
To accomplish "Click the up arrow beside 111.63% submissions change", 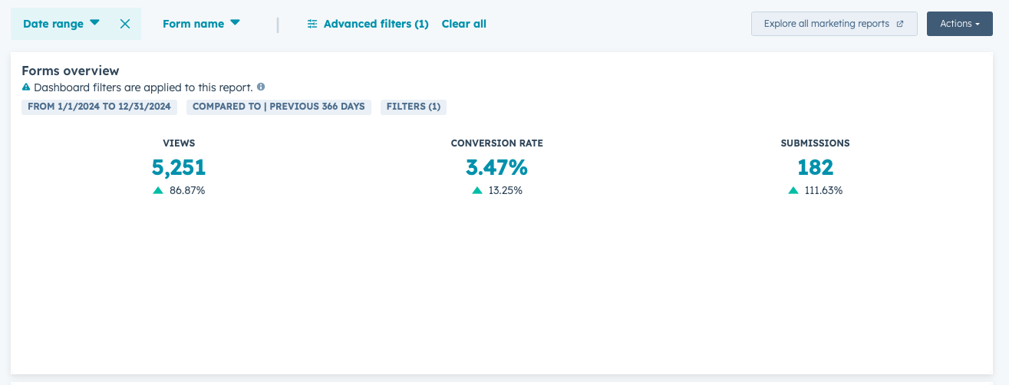I will click(793, 191).
